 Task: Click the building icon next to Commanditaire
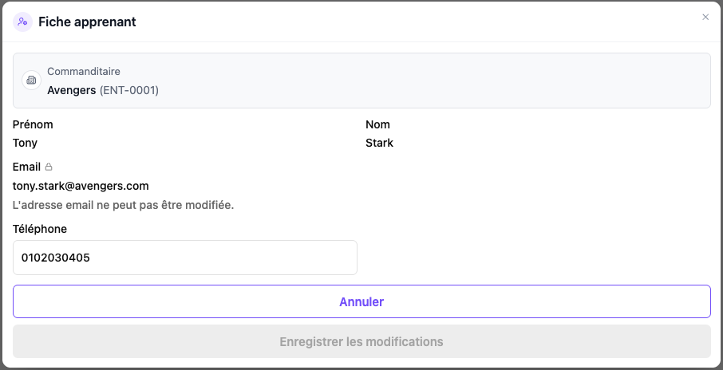tap(31, 81)
